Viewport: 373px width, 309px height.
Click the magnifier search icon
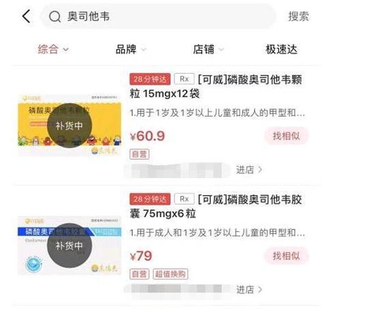point(55,16)
